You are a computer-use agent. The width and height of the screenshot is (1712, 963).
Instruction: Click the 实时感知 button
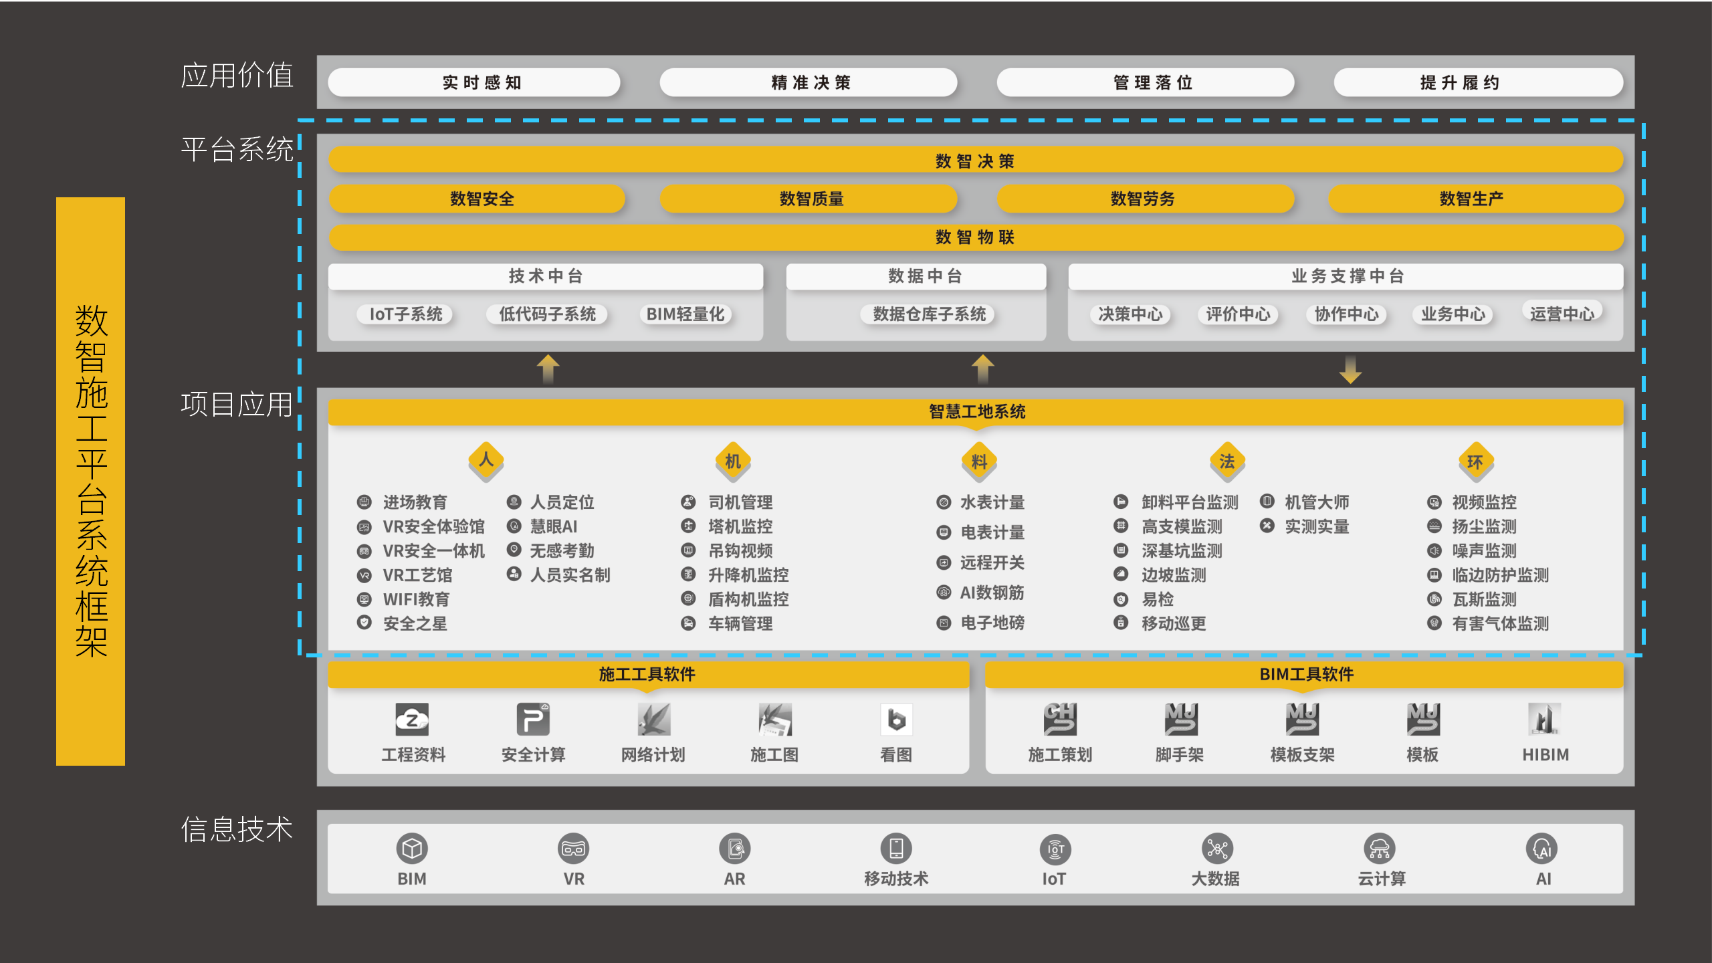click(480, 82)
